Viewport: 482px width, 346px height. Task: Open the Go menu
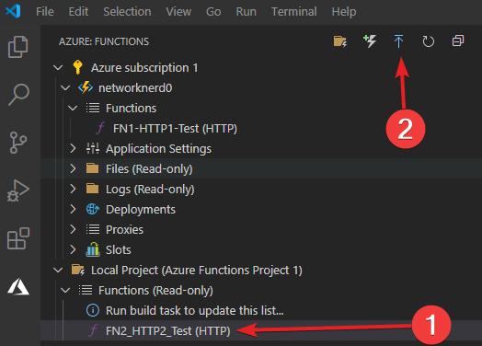[x=213, y=12]
